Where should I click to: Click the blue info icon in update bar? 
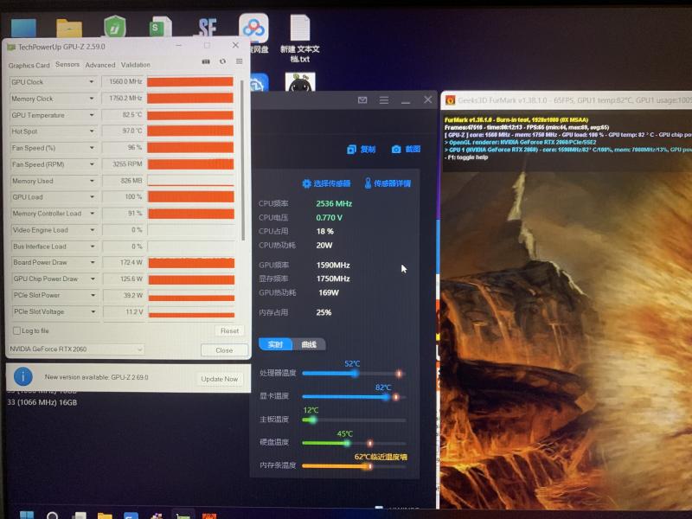(x=23, y=376)
